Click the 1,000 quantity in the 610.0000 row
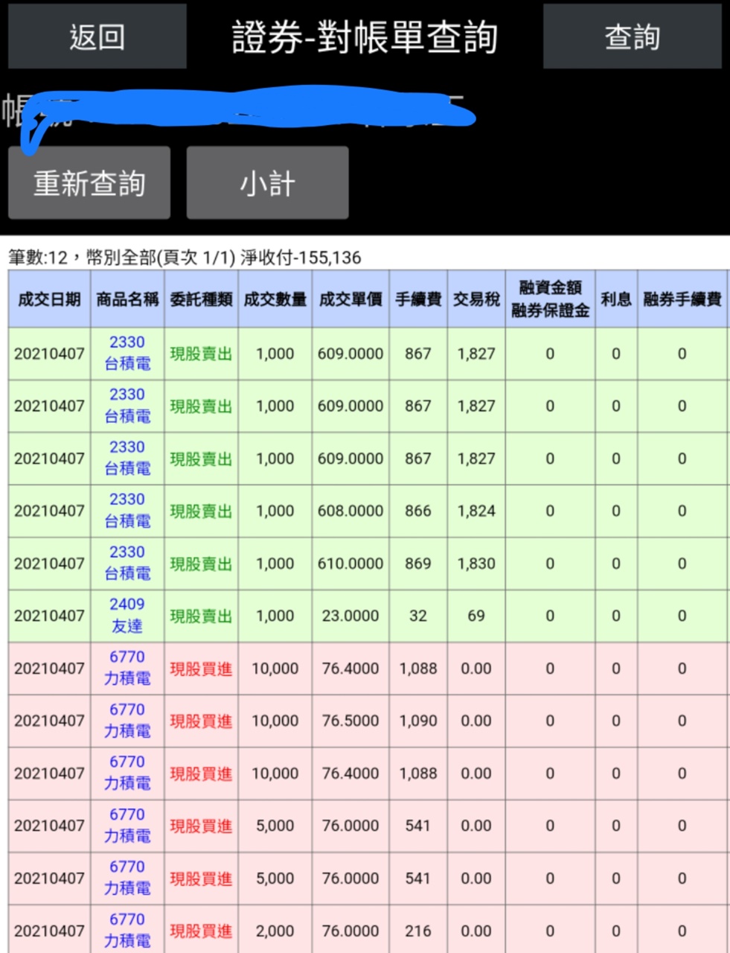 (x=275, y=564)
